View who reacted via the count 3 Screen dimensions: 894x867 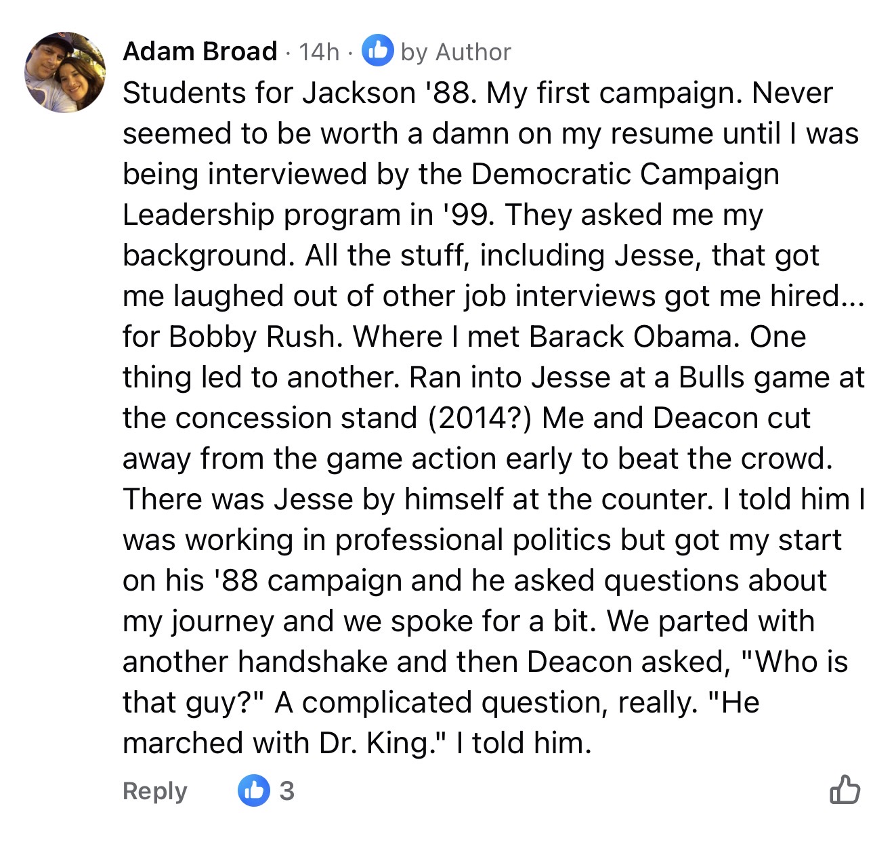tap(287, 791)
